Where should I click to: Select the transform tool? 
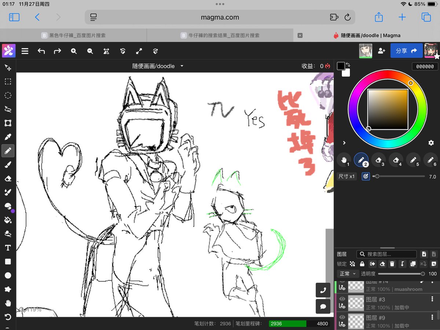[x=8, y=123]
